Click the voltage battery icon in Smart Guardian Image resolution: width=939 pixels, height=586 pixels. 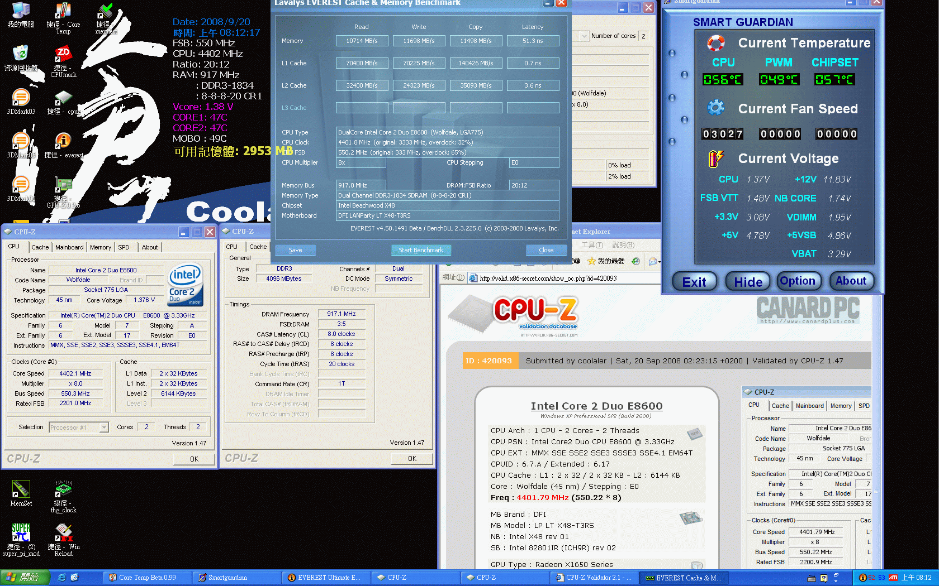pyautogui.click(x=716, y=158)
